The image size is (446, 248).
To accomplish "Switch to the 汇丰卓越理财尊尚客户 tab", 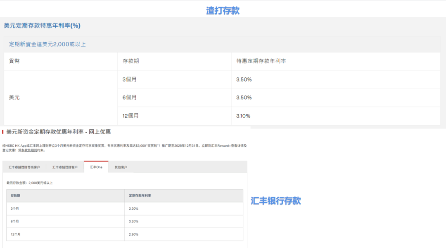I will [24, 167].
